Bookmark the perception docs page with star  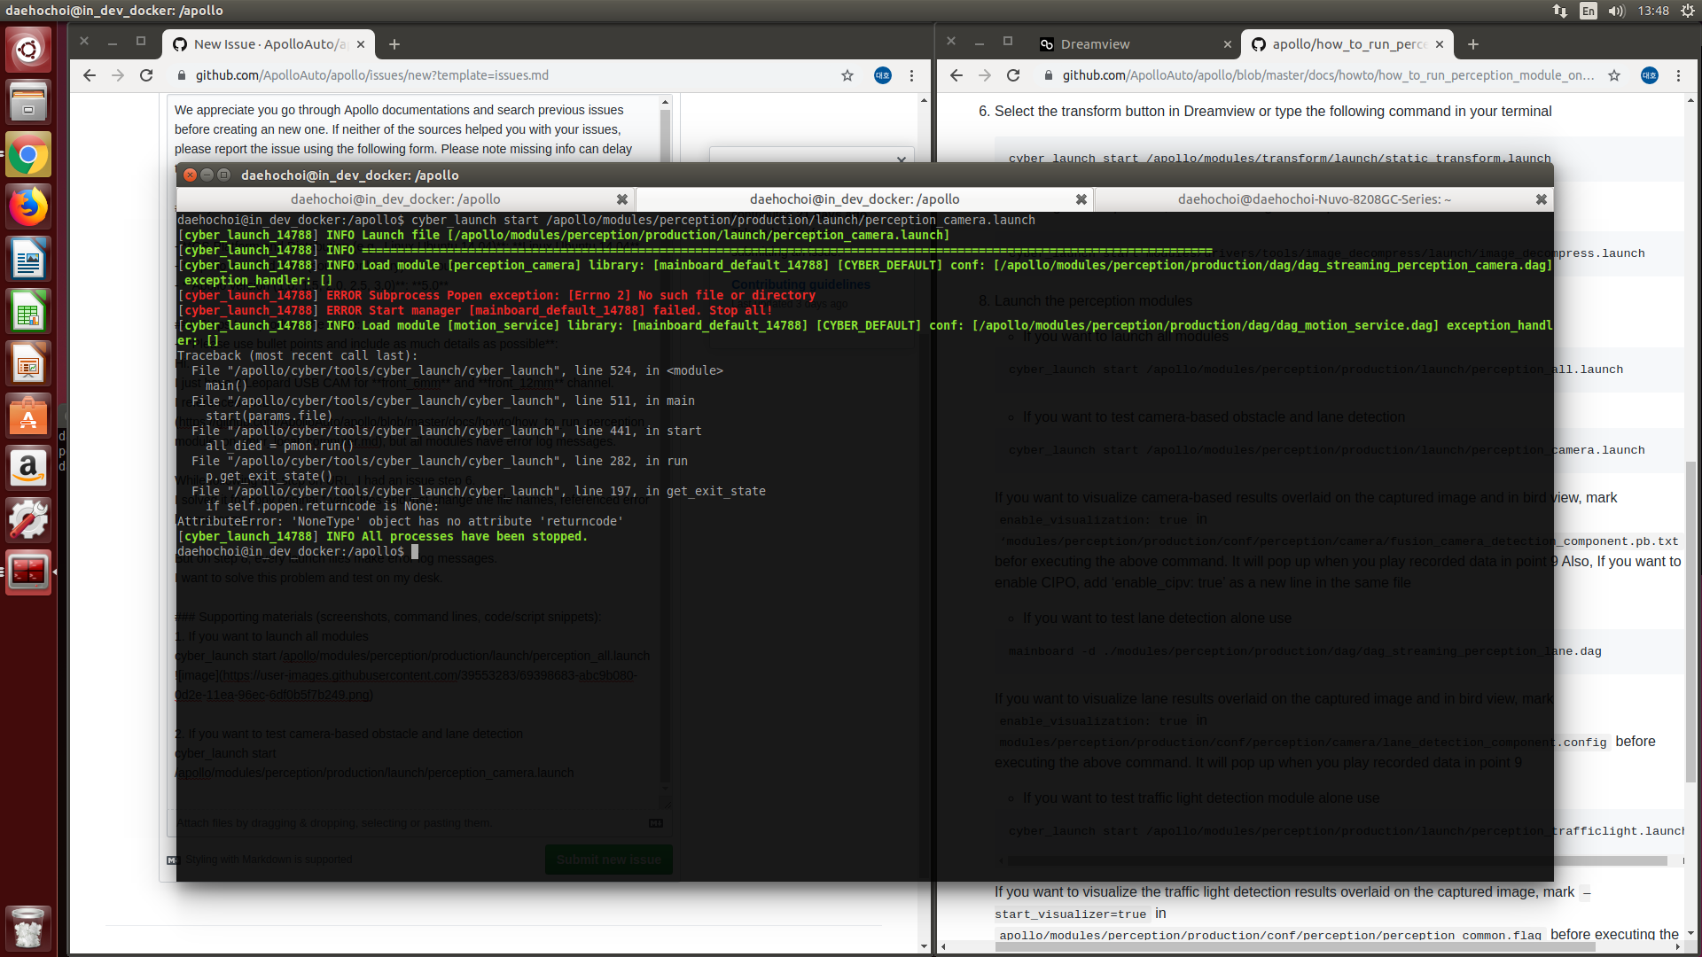tap(1614, 75)
